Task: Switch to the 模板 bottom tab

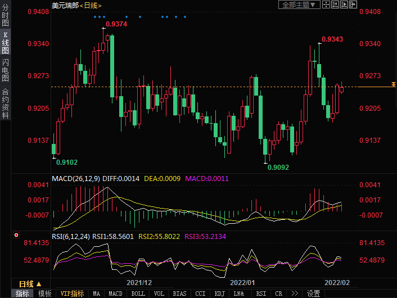Action: pos(44,294)
